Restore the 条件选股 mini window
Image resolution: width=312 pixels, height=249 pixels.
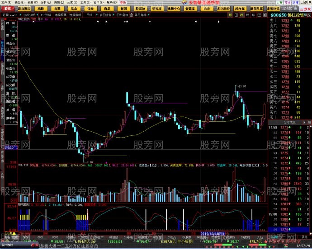point(33,245)
